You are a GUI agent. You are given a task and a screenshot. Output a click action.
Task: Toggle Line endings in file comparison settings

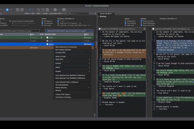[x=125, y=23]
